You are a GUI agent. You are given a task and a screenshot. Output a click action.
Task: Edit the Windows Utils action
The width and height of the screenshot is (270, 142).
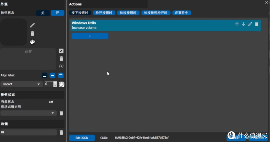(250, 24)
